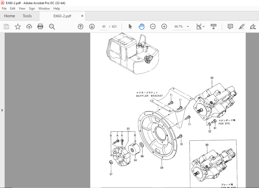Close the EX60-2.pdf tab

coord(82,16)
